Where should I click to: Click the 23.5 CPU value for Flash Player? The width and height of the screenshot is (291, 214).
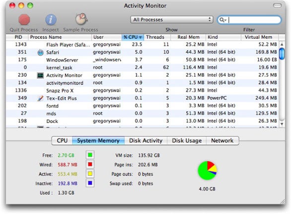(137, 44)
